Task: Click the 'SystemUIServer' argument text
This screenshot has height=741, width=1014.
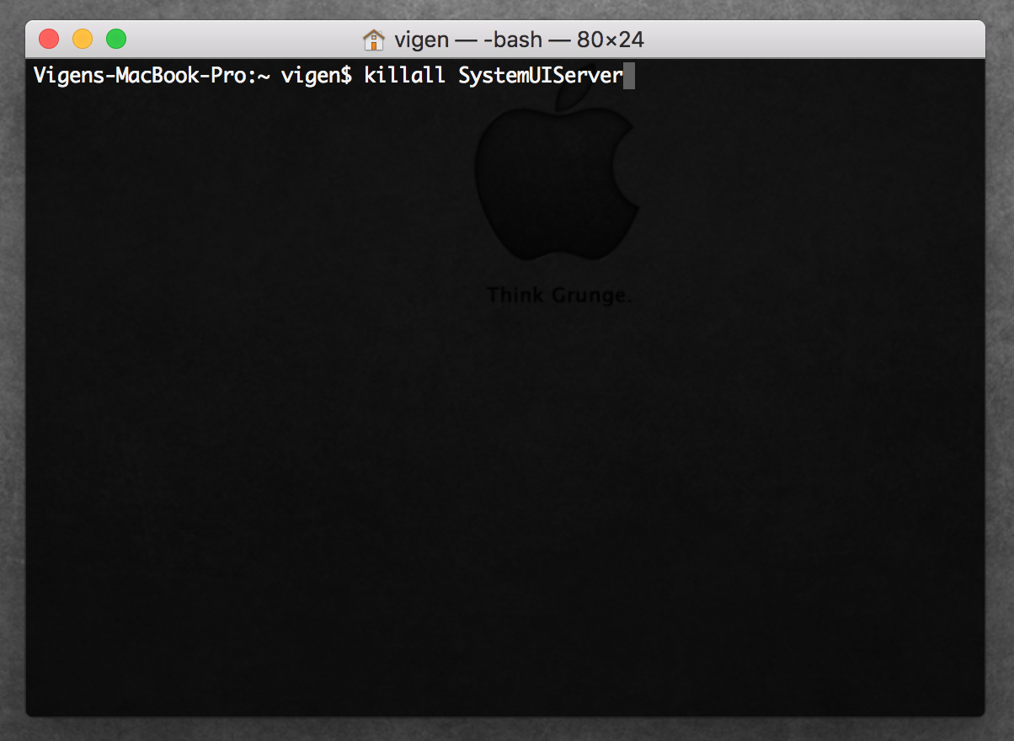Action: 541,76
